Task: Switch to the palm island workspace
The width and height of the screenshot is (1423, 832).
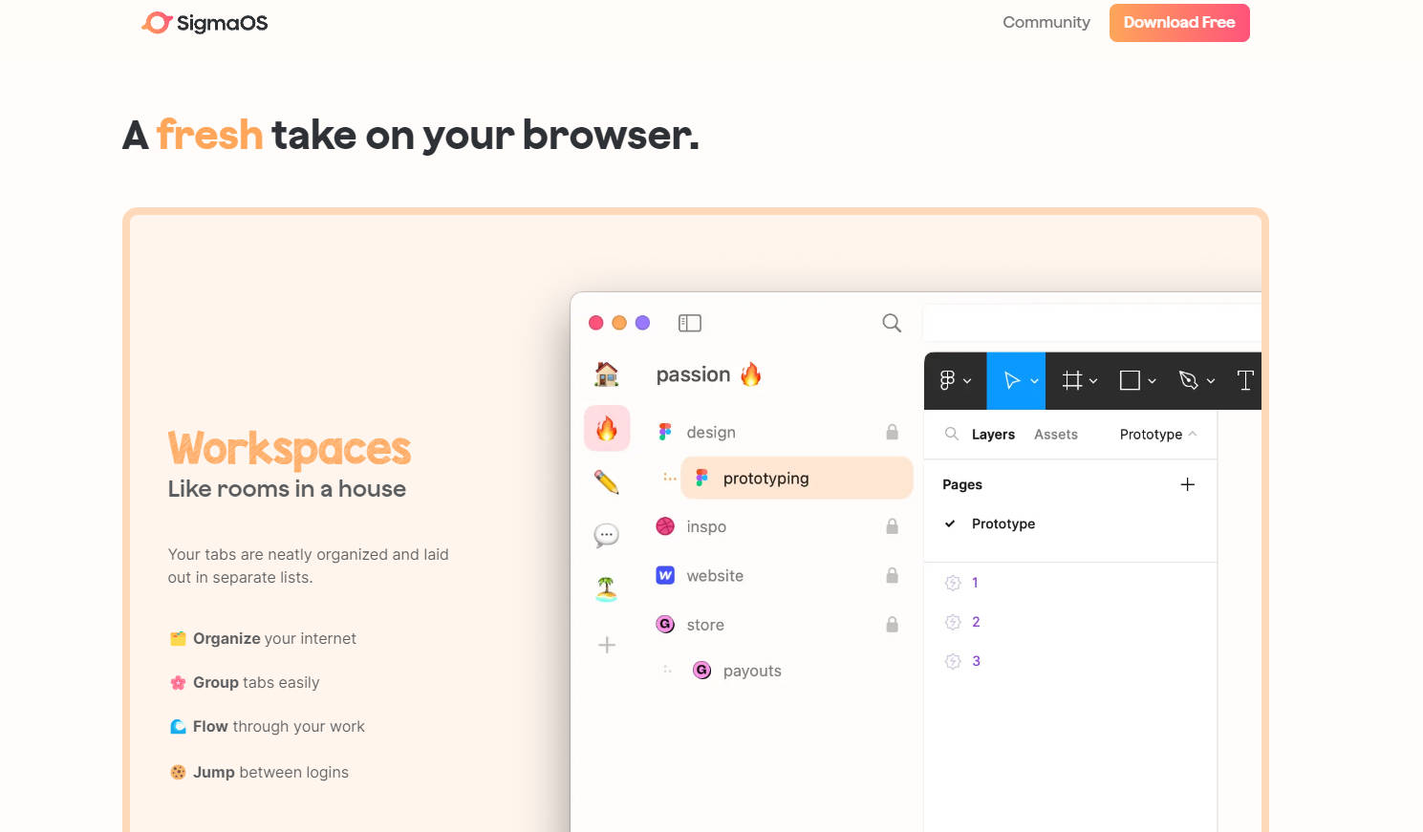Action: [x=606, y=589]
